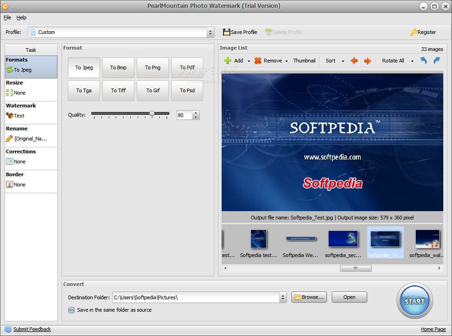The width and height of the screenshot is (452, 336).
Task: Click the large Softpedia preview image
Action: (x=332, y=142)
